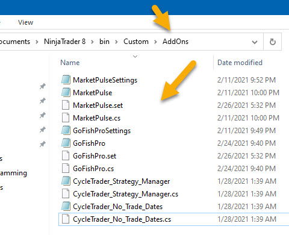Select the CycleTrader_Strategy_Manager file name
This screenshot has width=289, height=235.
tap(122, 181)
